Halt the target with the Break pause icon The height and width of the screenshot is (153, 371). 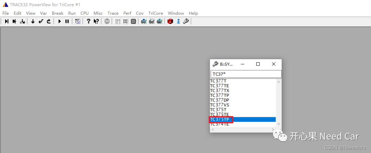[x=67, y=22]
